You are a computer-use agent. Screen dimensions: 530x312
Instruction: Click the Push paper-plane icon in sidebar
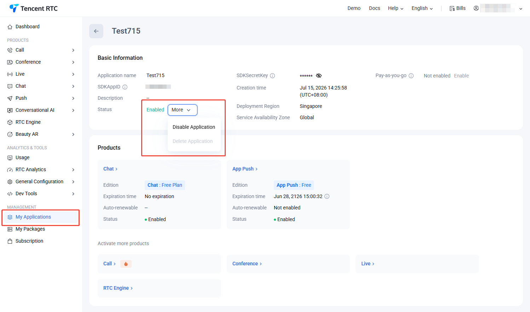pyautogui.click(x=10, y=98)
